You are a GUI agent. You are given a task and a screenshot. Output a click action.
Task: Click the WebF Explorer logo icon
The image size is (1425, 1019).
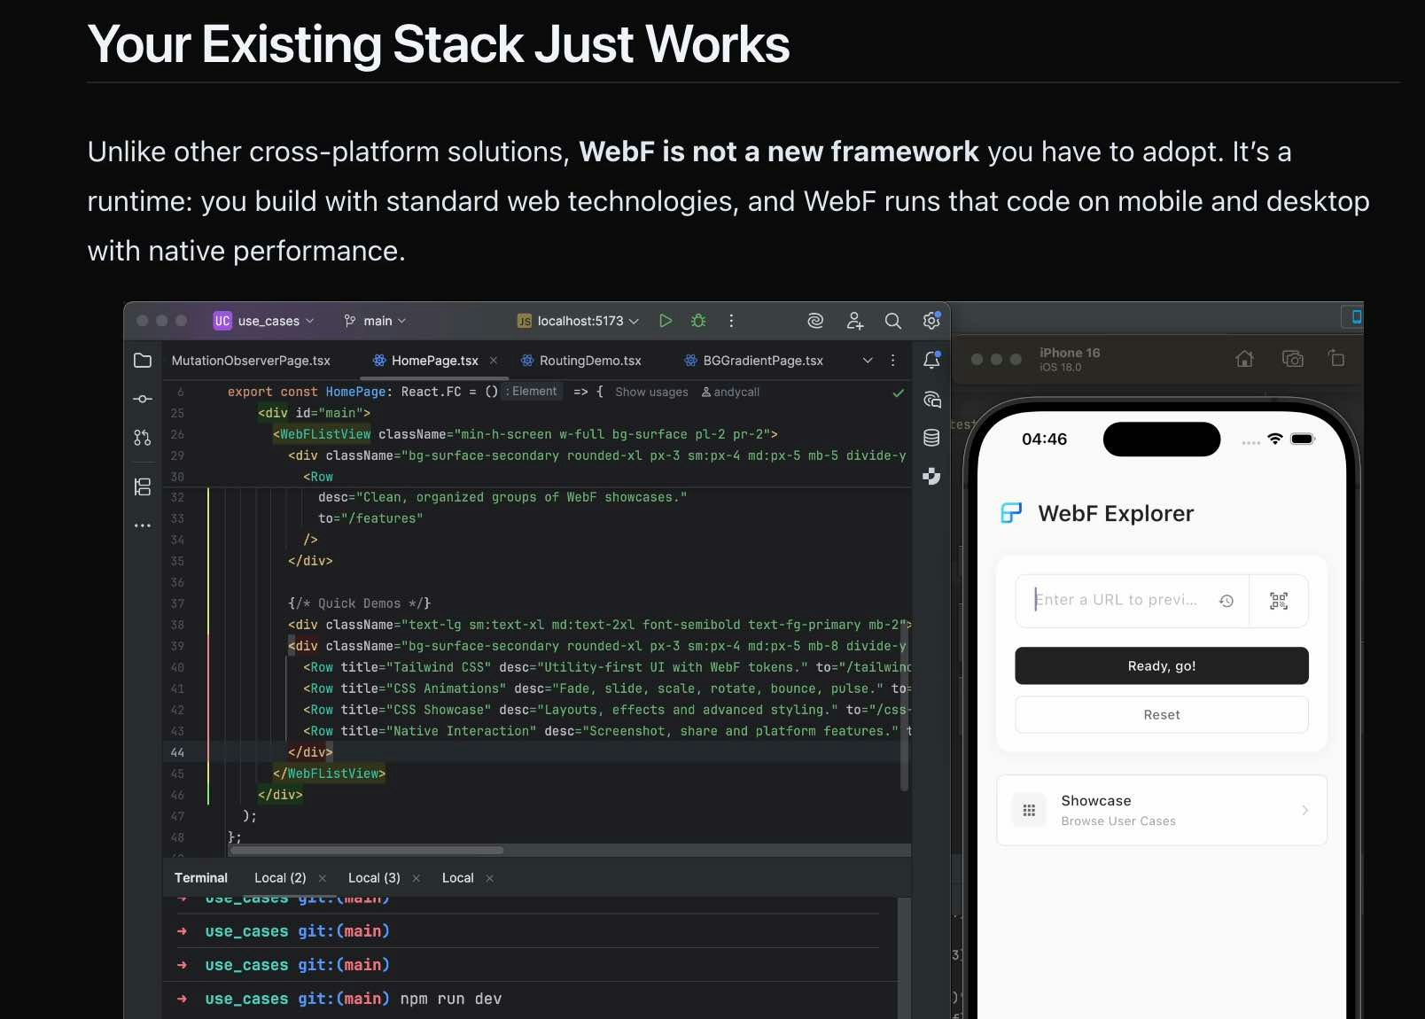[1011, 513]
